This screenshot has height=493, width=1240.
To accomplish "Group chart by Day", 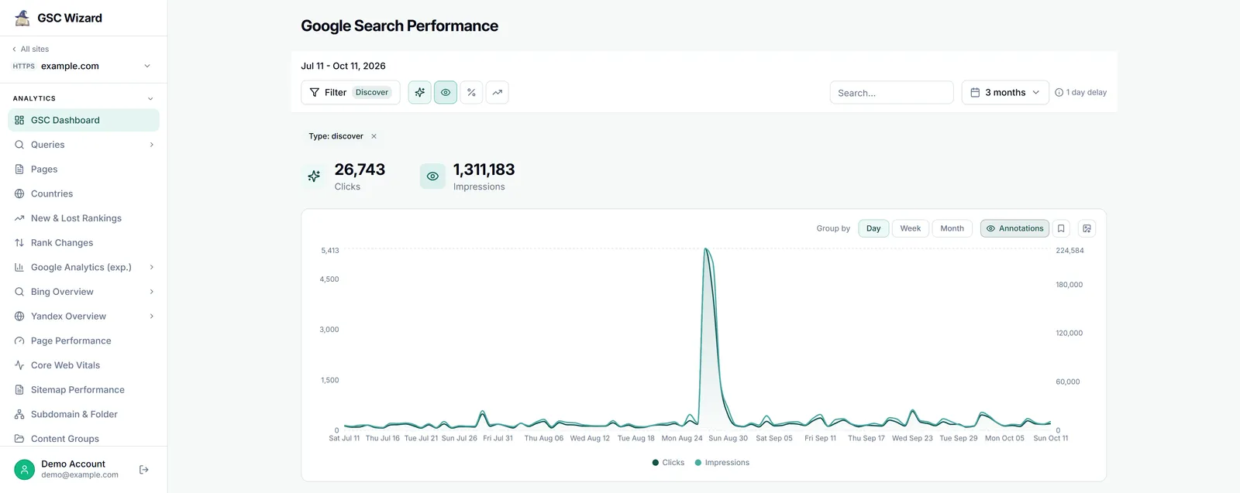I will [873, 228].
